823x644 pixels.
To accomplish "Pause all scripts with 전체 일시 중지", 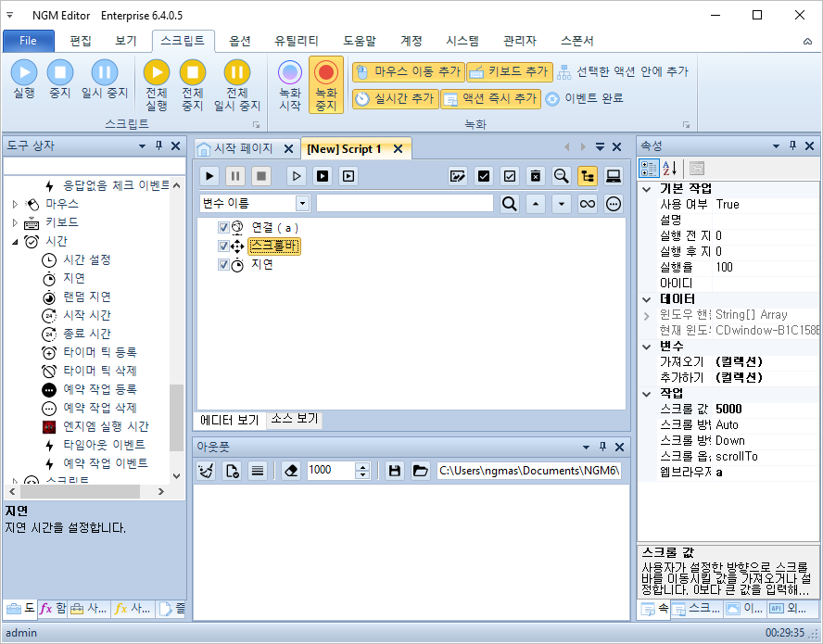I will click(x=236, y=85).
